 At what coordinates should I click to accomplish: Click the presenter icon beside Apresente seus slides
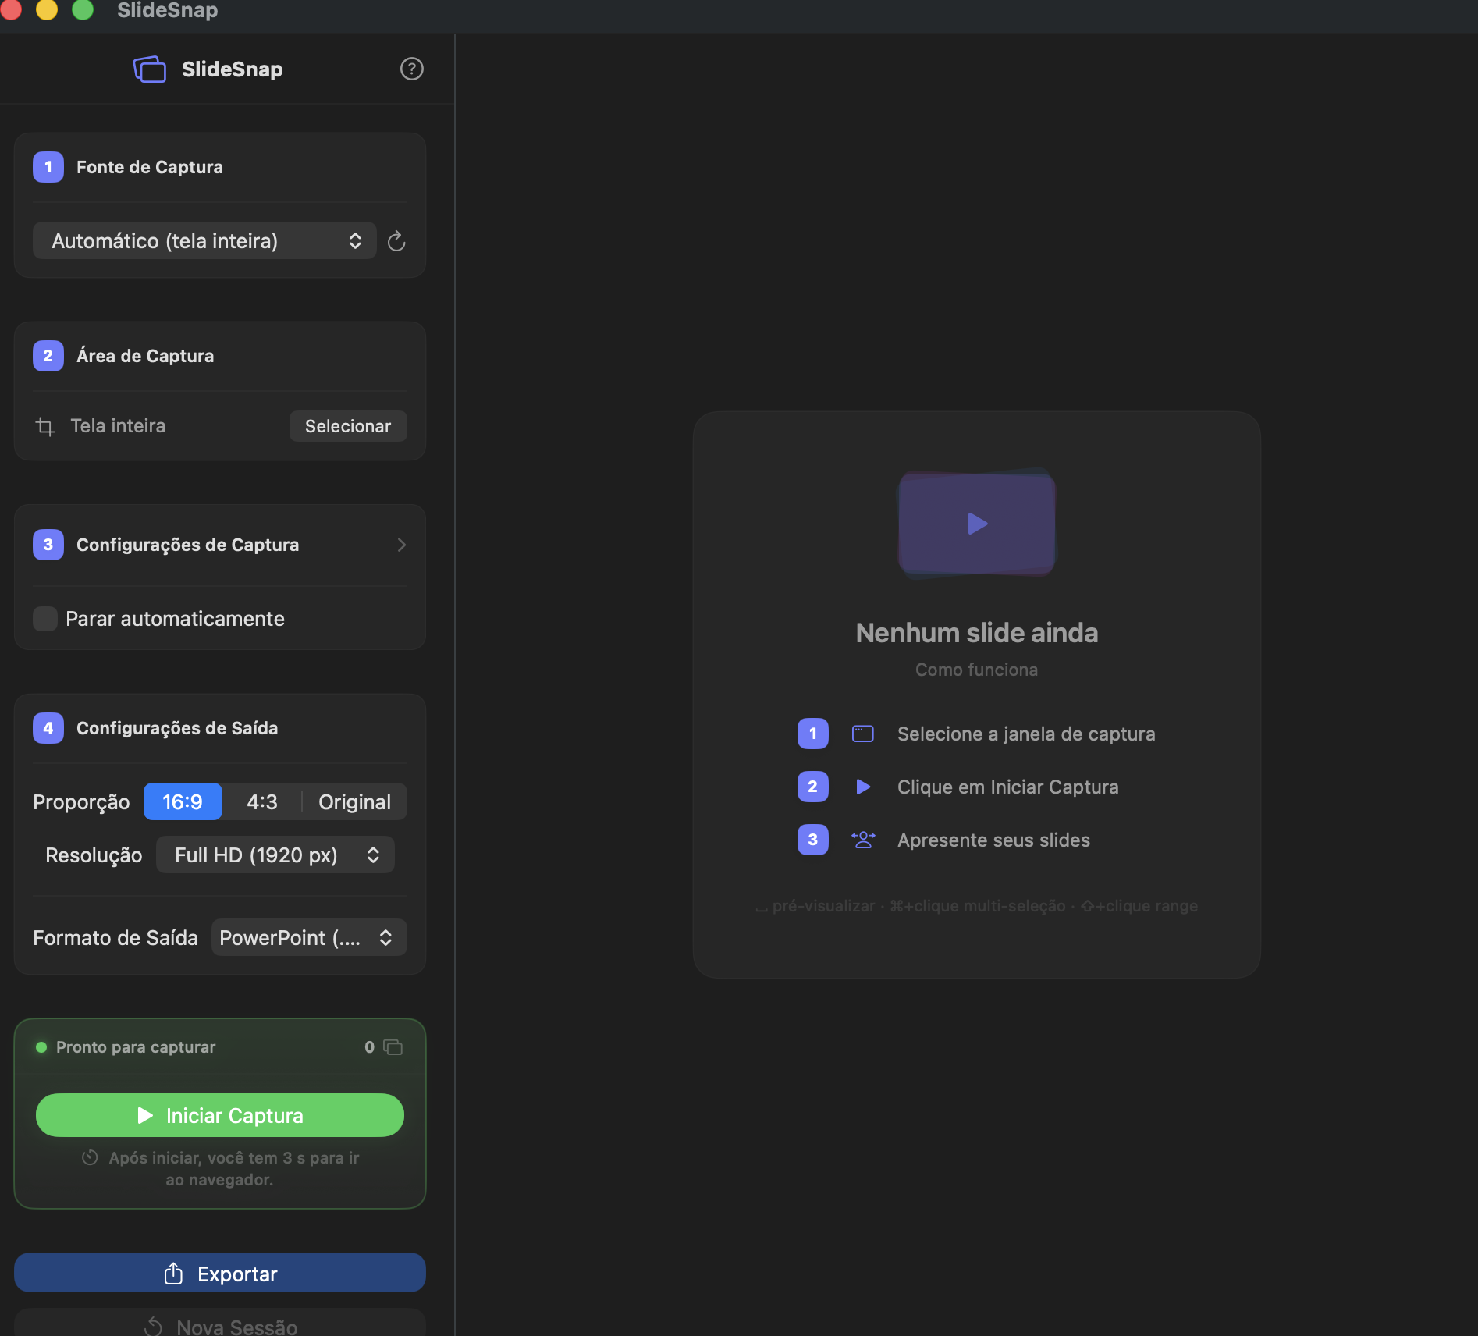(862, 840)
